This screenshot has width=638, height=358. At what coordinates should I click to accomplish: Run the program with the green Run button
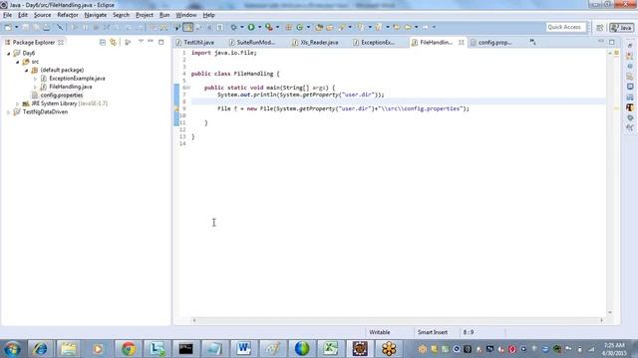click(251, 27)
